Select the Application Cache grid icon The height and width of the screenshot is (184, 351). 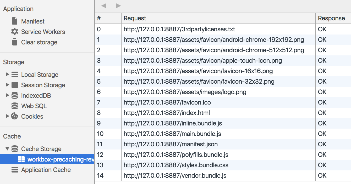point(15,170)
